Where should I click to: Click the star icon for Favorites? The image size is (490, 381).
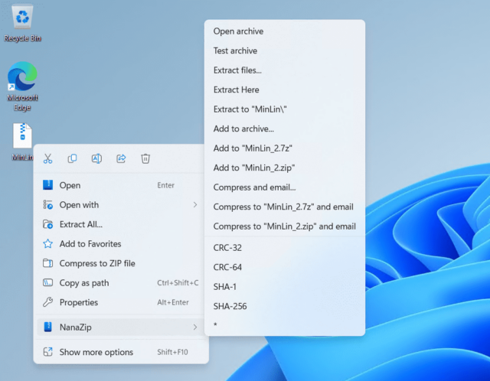click(x=47, y=244)
